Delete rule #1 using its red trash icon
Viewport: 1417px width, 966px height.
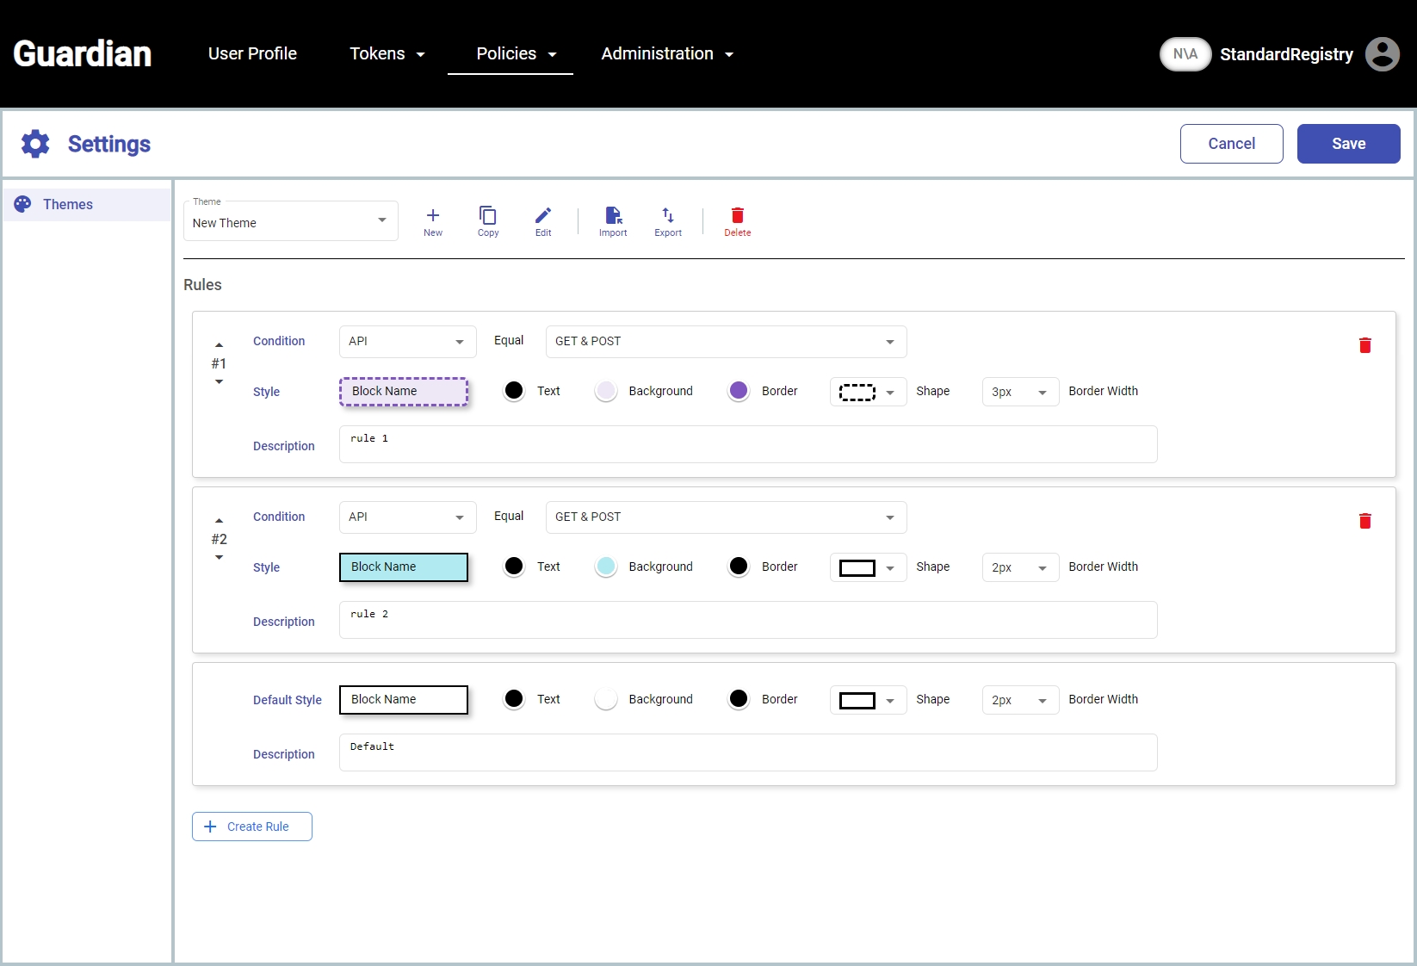point(1364,345)
